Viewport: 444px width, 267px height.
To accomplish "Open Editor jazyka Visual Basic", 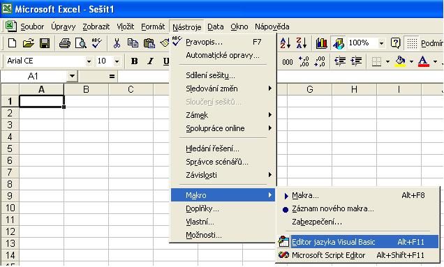I will tap(357, 242).
